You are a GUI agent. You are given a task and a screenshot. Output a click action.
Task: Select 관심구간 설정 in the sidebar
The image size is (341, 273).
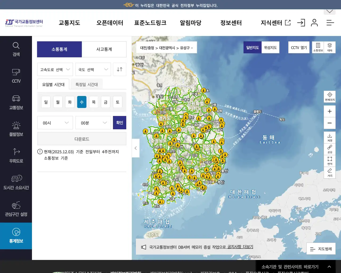pyautogui.click(x=16, y=209)
